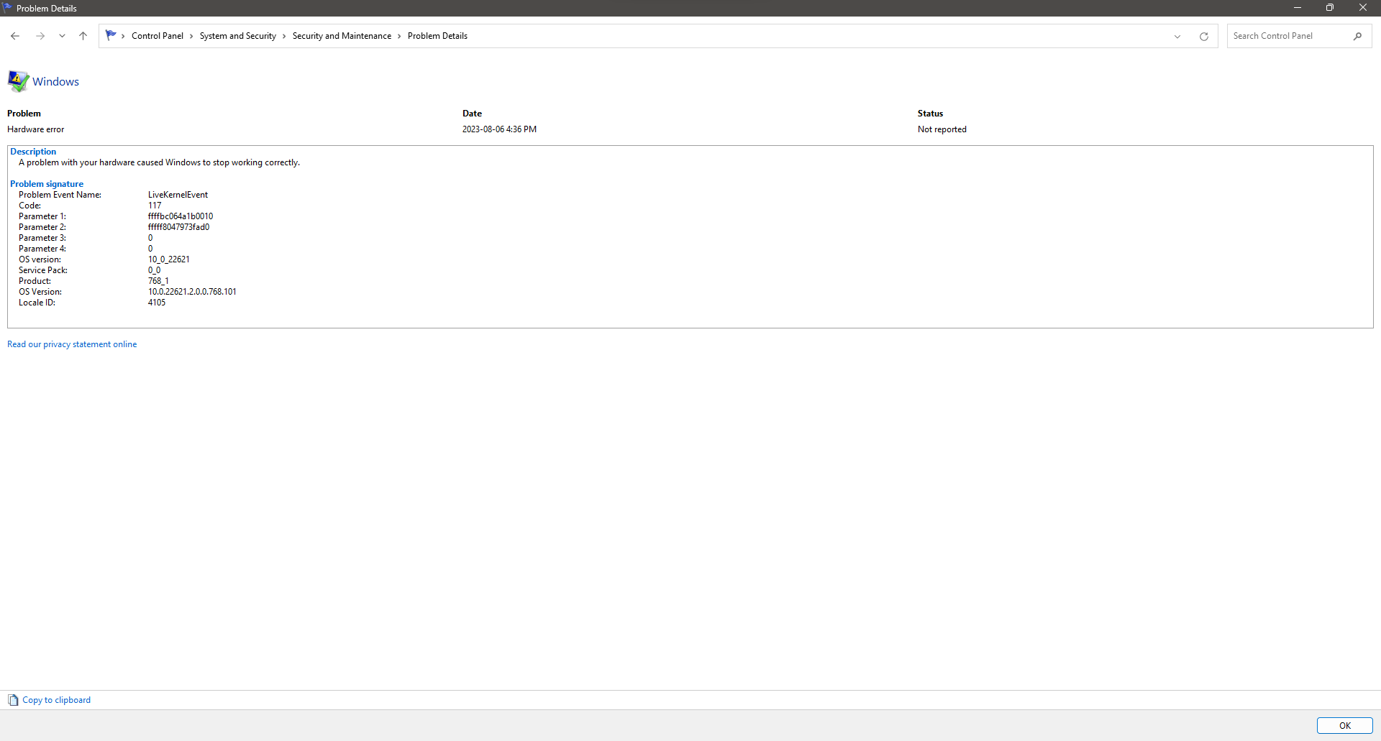1381x741 pixels.
Task: Confirm with the OK button
Action: pyautogui.click(x=1344, y=726)
